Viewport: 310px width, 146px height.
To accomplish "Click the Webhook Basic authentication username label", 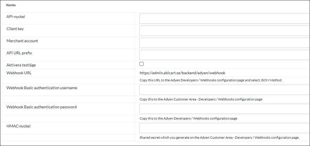I will coord(42,88).
